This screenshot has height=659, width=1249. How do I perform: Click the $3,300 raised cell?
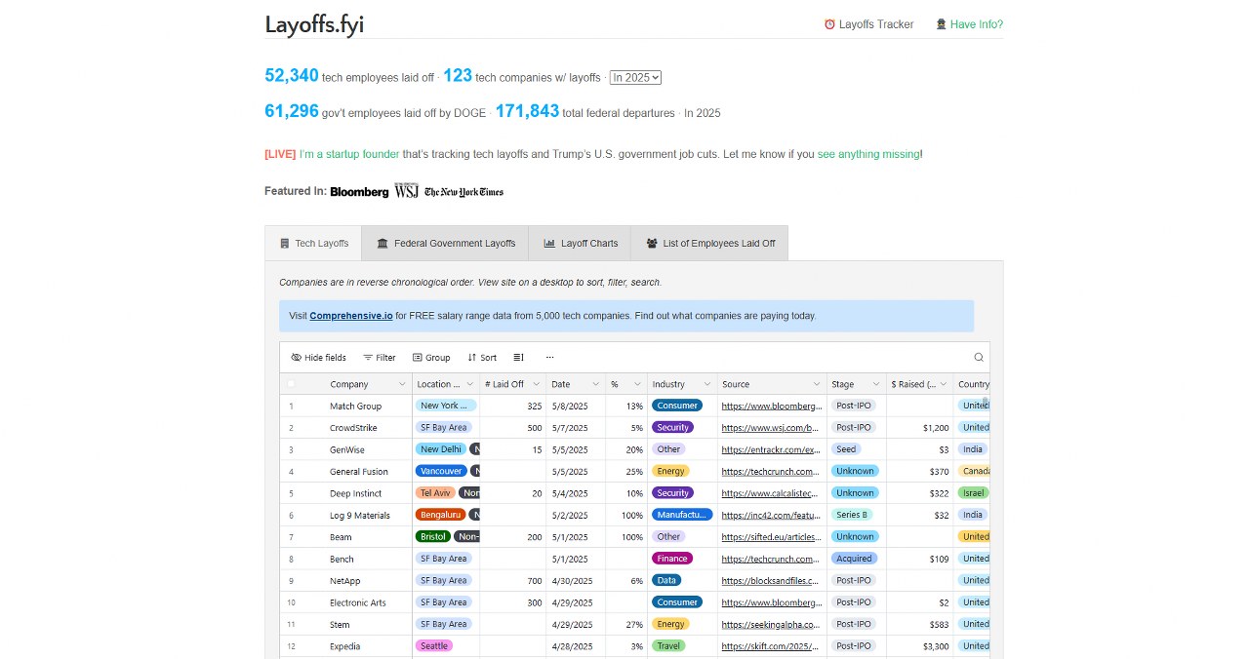[919, 646]
